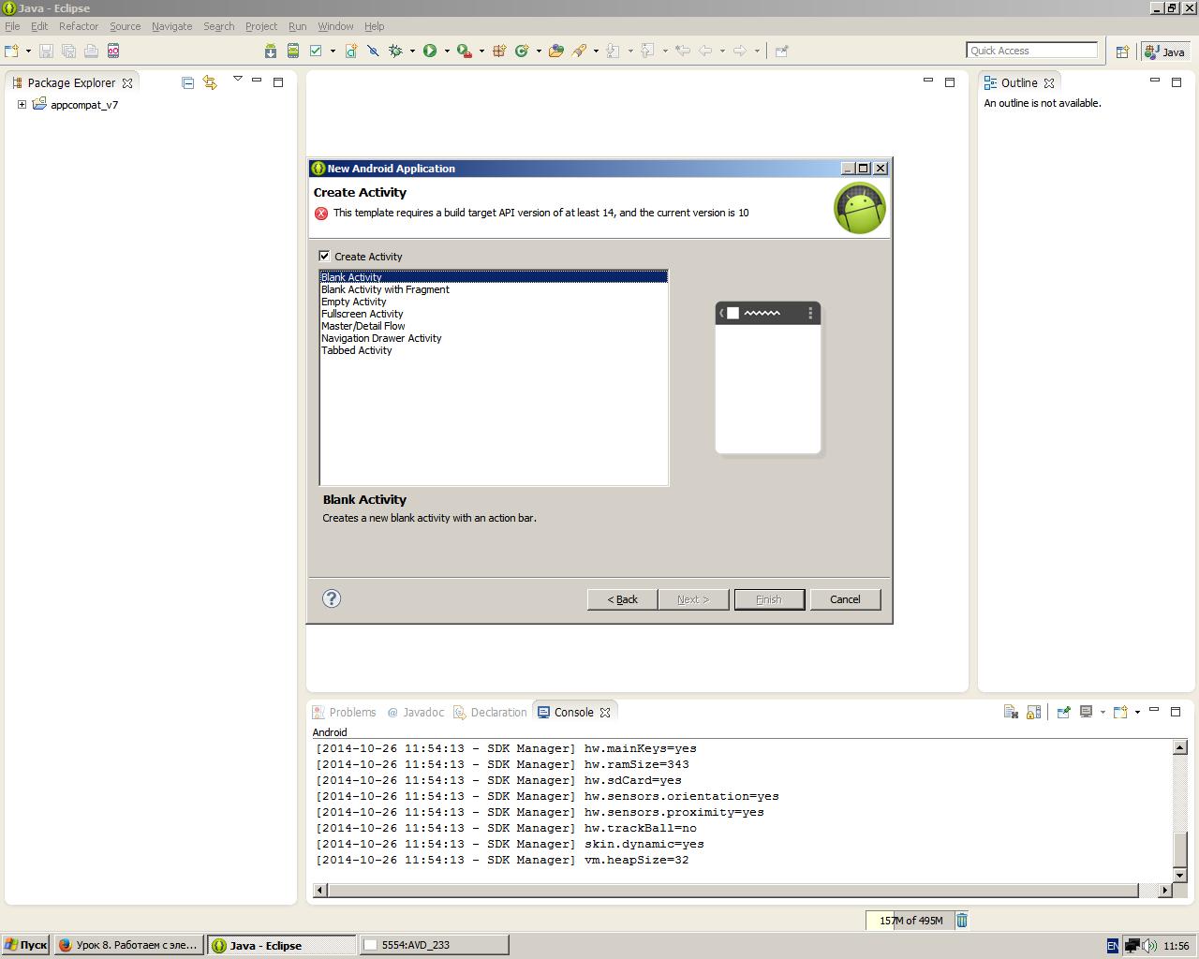The image size is (1199, 959).
Task: Open the Window menu
Action: click(335, 26)
